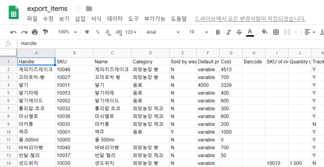Select column A header
This screenshot has width=324, height=167.
pos(36,53)
